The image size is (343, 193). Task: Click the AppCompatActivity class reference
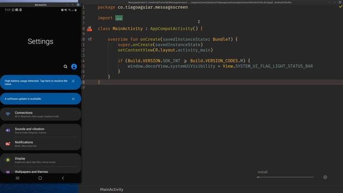(171, 28)
